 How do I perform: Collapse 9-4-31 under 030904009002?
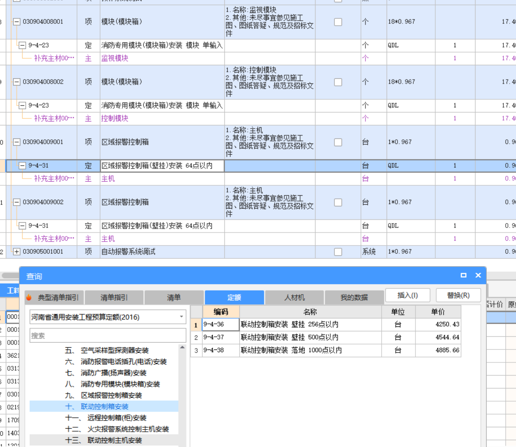(x=22, y=226)
